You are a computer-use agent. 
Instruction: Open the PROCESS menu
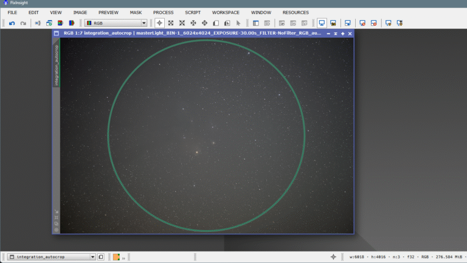pyautogui.click(x=163, y=12)
